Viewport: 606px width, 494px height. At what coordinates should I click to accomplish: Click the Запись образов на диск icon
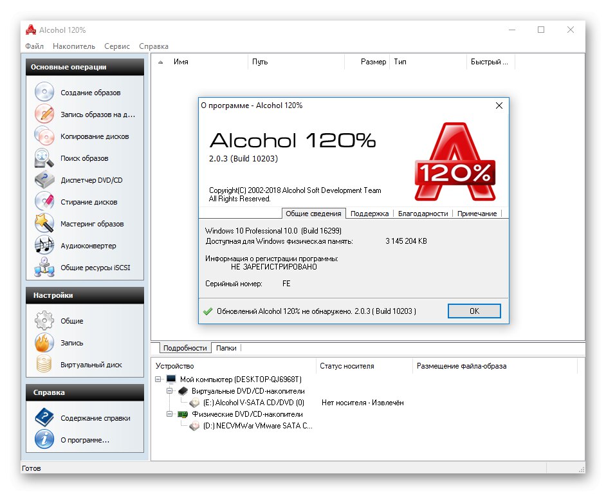coord(44,114)
